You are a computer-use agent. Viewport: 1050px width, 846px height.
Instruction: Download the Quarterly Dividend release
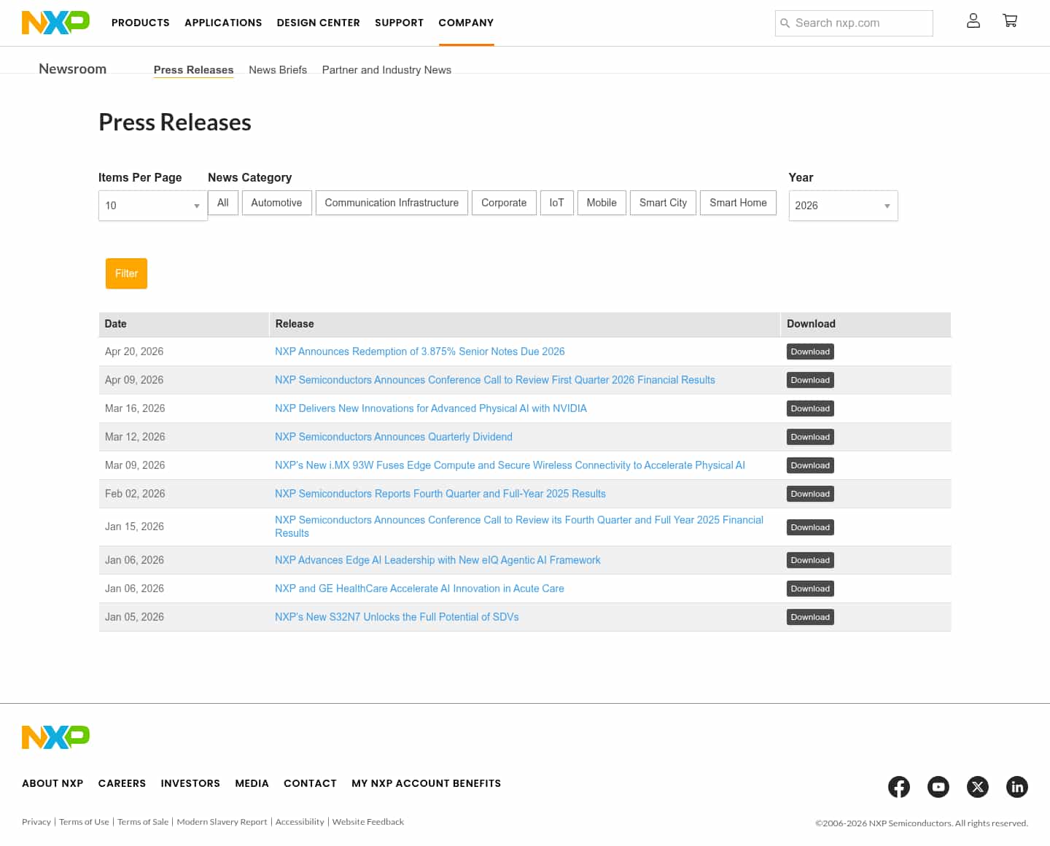pos(810,437)
